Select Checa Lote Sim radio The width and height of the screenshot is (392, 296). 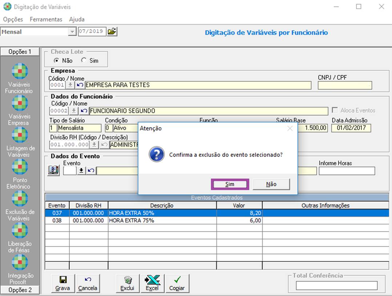tap(84, 60)
